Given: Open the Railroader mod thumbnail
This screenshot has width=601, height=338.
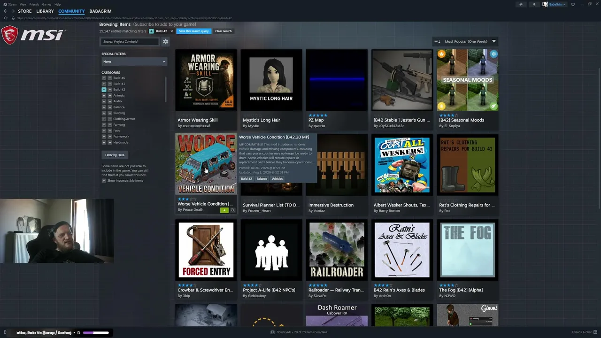Looking at the screenshot, I should [337, 250].
